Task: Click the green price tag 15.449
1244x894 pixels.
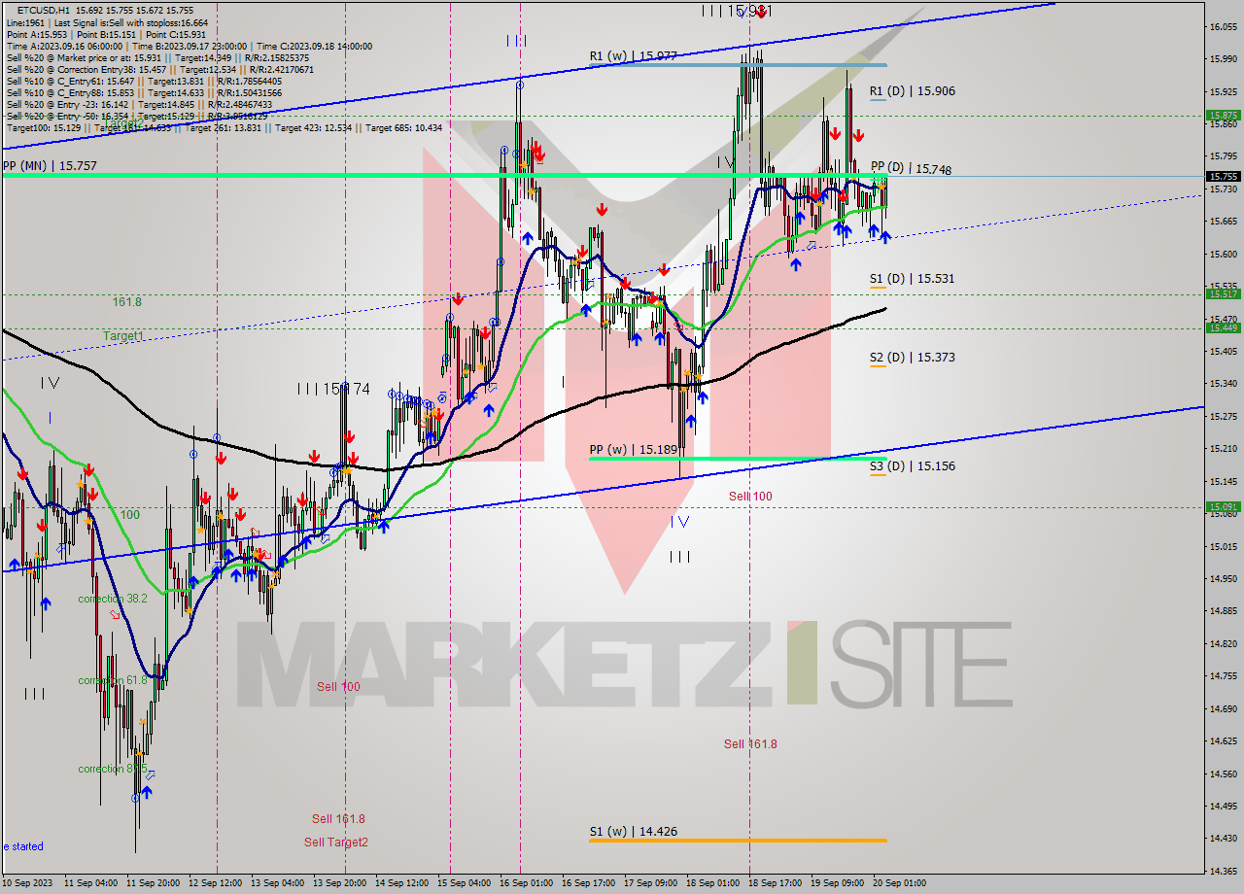Action: tap(1223, 327)
